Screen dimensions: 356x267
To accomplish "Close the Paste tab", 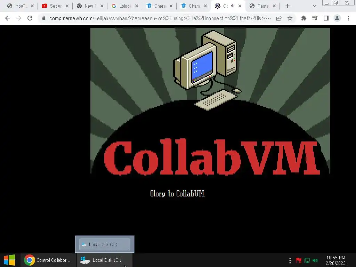I will coord(274,6).
